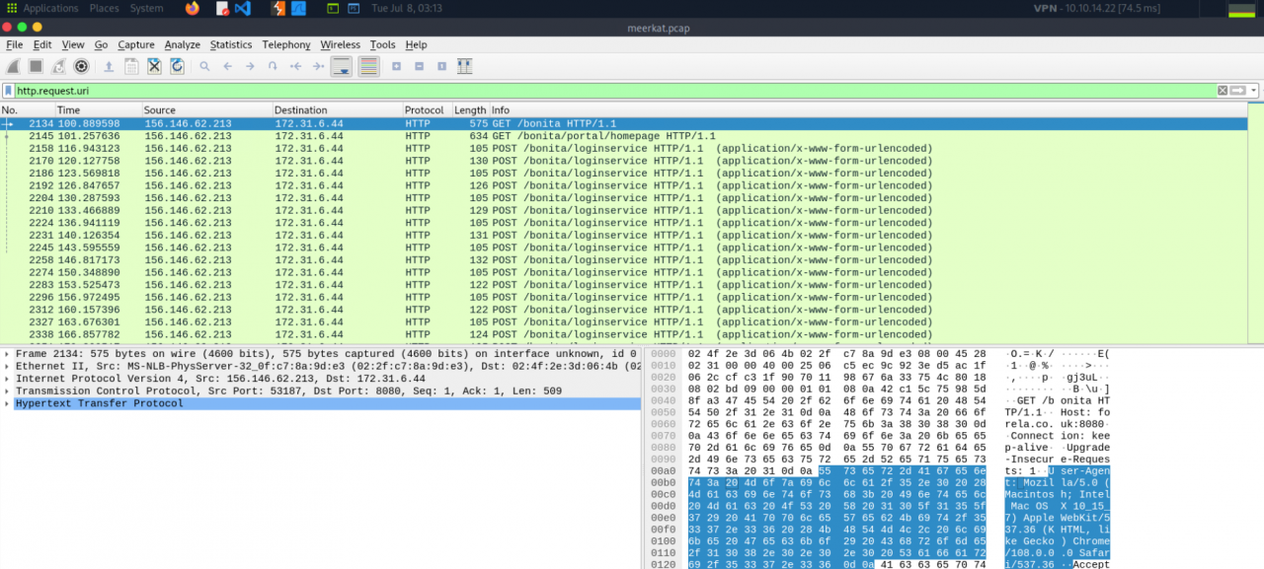This screenshot has width=1264, height=569.
Task: Expand Transmission Control Protocol row
Action: click(x=8, y=391)
